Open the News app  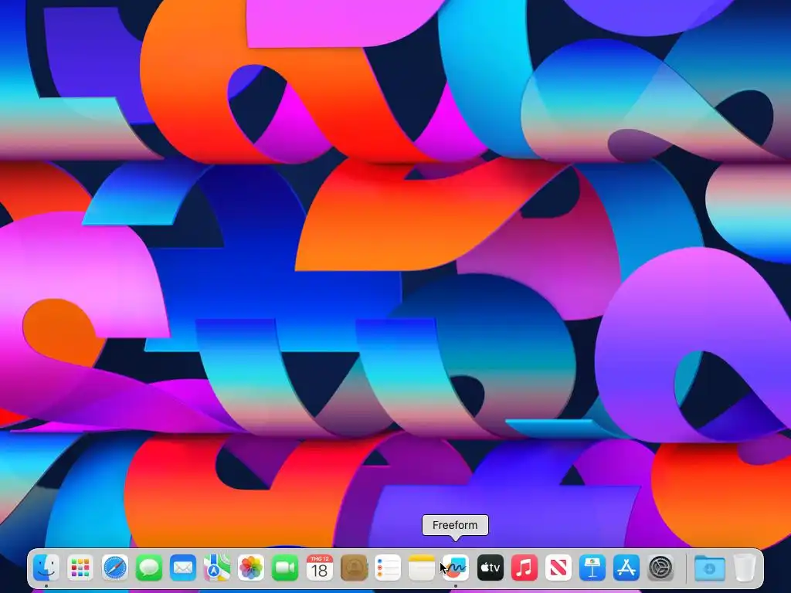558,568
